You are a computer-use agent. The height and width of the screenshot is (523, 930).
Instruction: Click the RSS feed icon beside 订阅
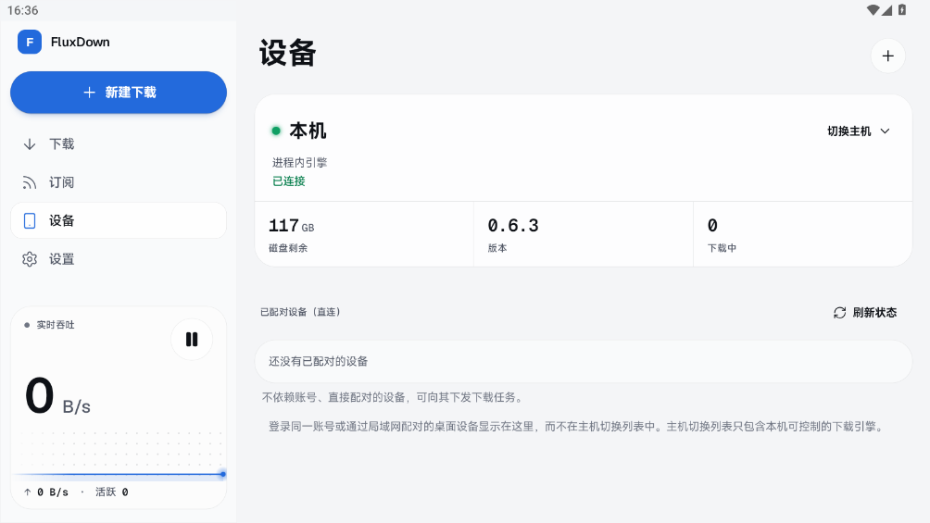point(30,182)
